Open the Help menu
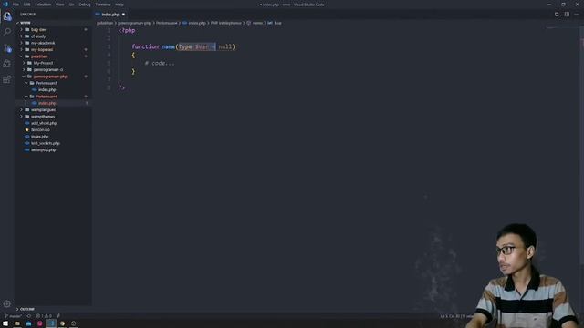Image resolution: width=584 pixels, height=328 pixels. coord(120,5)
